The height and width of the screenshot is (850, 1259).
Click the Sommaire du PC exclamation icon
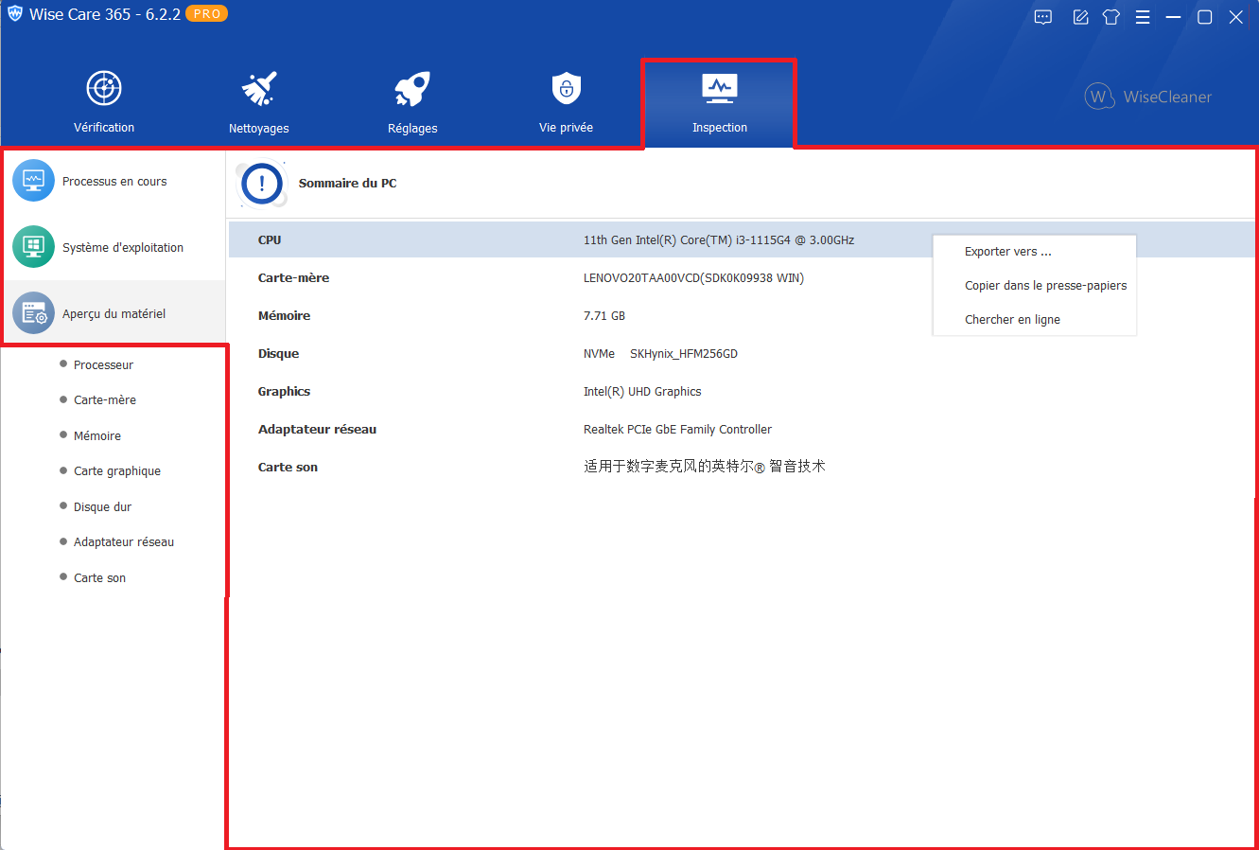(262, 184)
